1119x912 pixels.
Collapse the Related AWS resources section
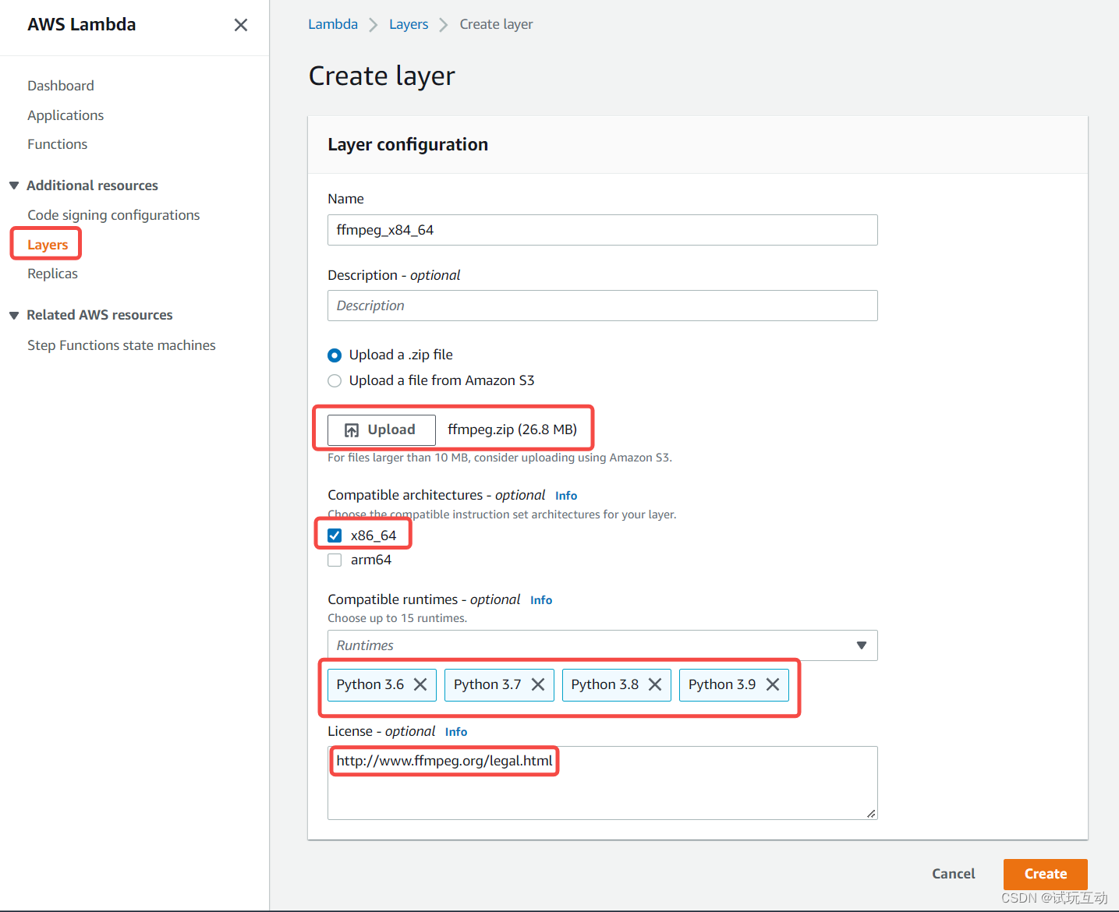(x=14, y=315)
